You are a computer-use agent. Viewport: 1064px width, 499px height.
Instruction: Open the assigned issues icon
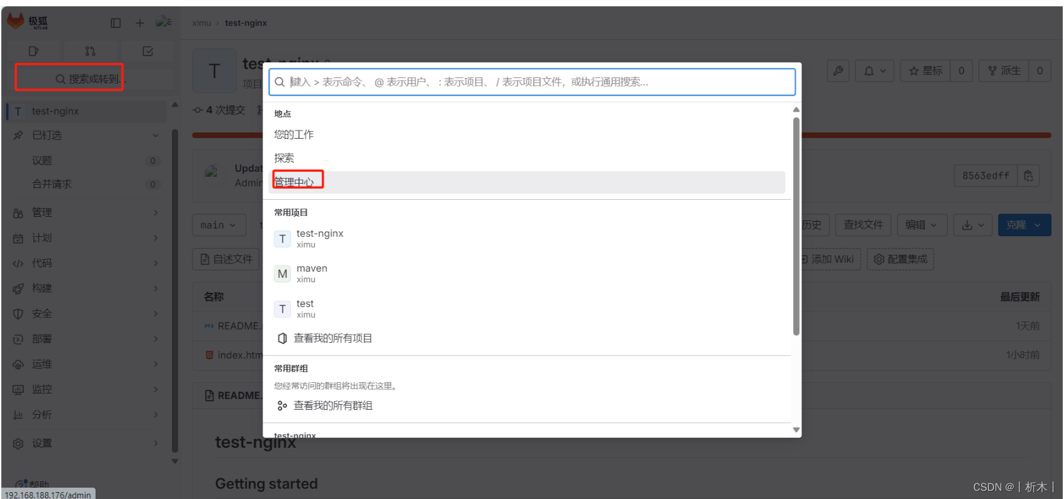[34, 51]
